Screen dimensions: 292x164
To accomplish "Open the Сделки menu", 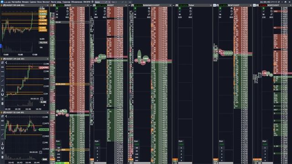I will (x=33, y=2).
